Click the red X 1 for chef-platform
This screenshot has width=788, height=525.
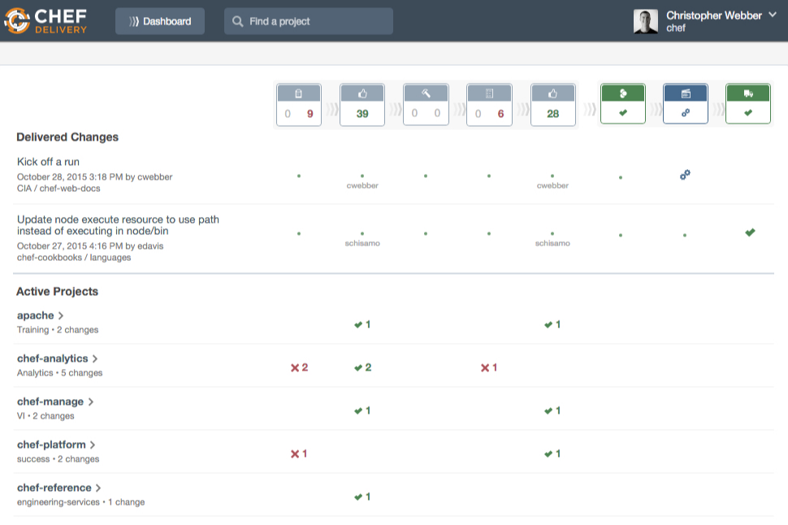[299, 453]
